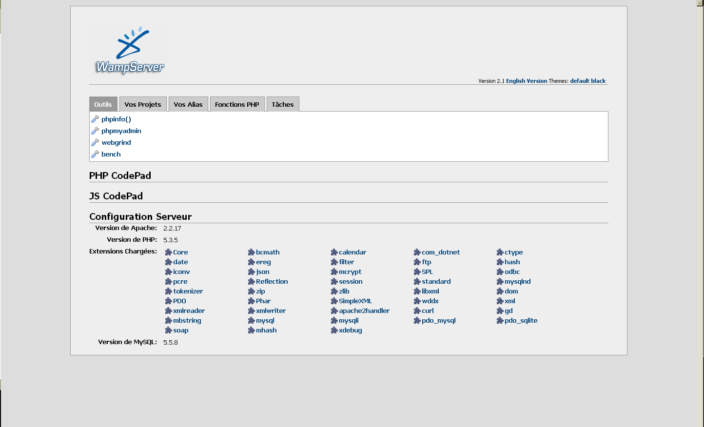Open the Fonctions PHP tab

click(237, 104)
